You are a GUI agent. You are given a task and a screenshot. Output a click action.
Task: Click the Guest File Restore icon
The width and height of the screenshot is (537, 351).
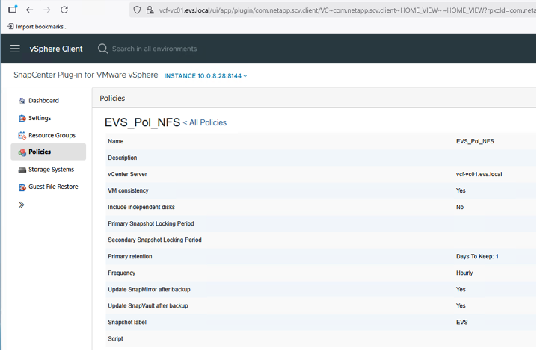pos(22,187)
